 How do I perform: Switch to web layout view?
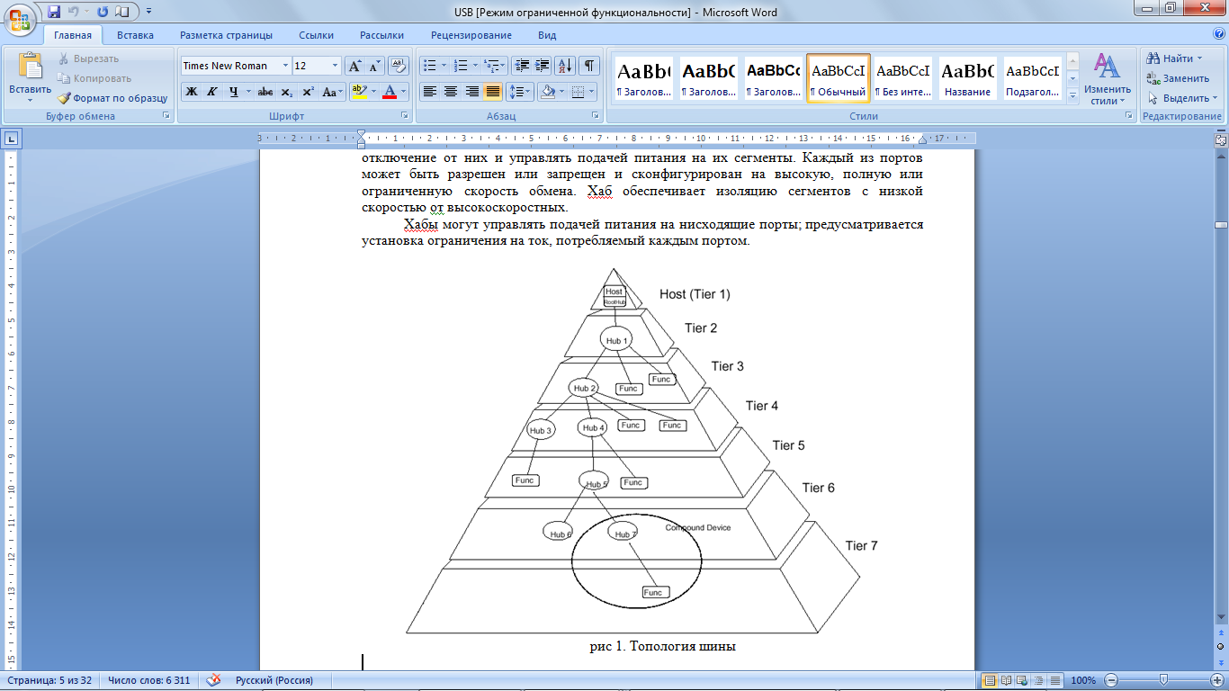tap(1023, 680)
